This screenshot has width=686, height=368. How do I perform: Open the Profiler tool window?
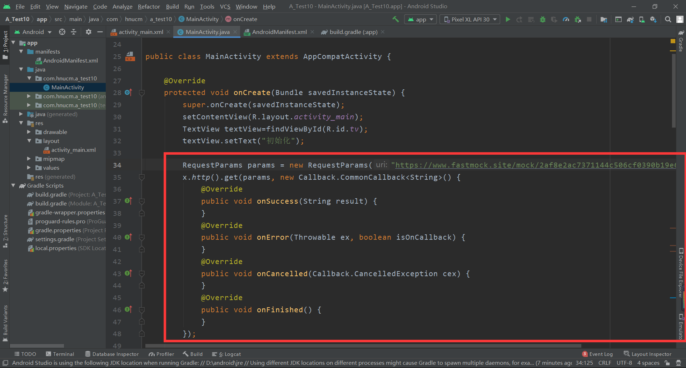(161, 354)
